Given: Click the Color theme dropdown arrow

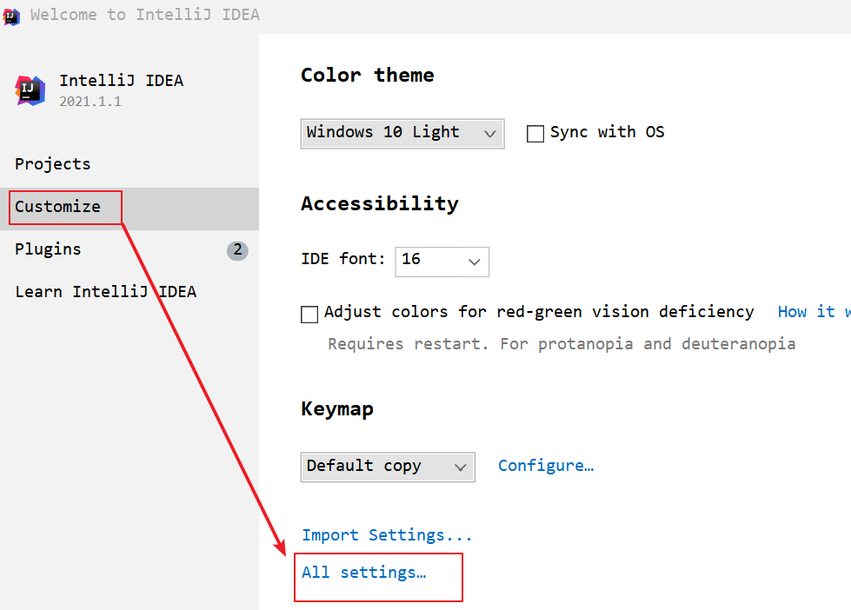Looking at the screenshot, I should click(489, 134).
